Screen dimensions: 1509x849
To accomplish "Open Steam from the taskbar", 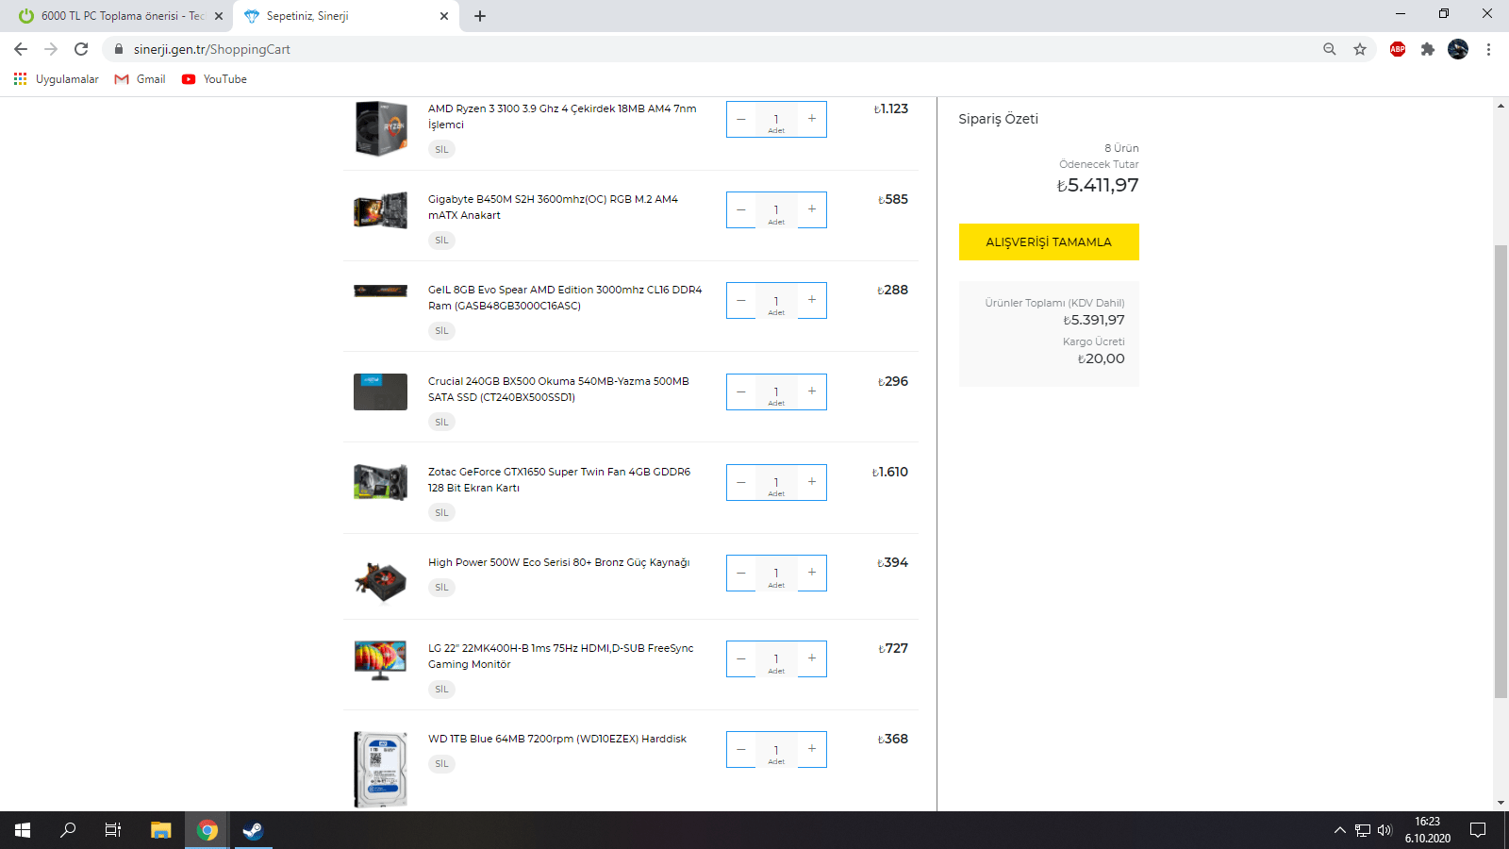I will [x=253, y=830].
